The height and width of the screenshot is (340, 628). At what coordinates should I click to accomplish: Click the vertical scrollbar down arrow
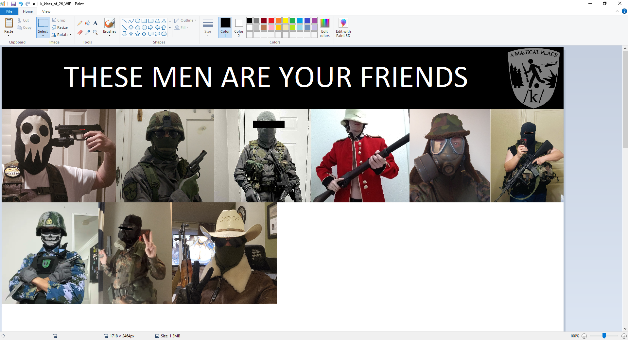625,329
